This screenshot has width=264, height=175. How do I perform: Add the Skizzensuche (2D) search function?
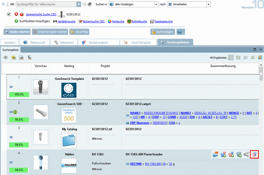coord(94,21)
